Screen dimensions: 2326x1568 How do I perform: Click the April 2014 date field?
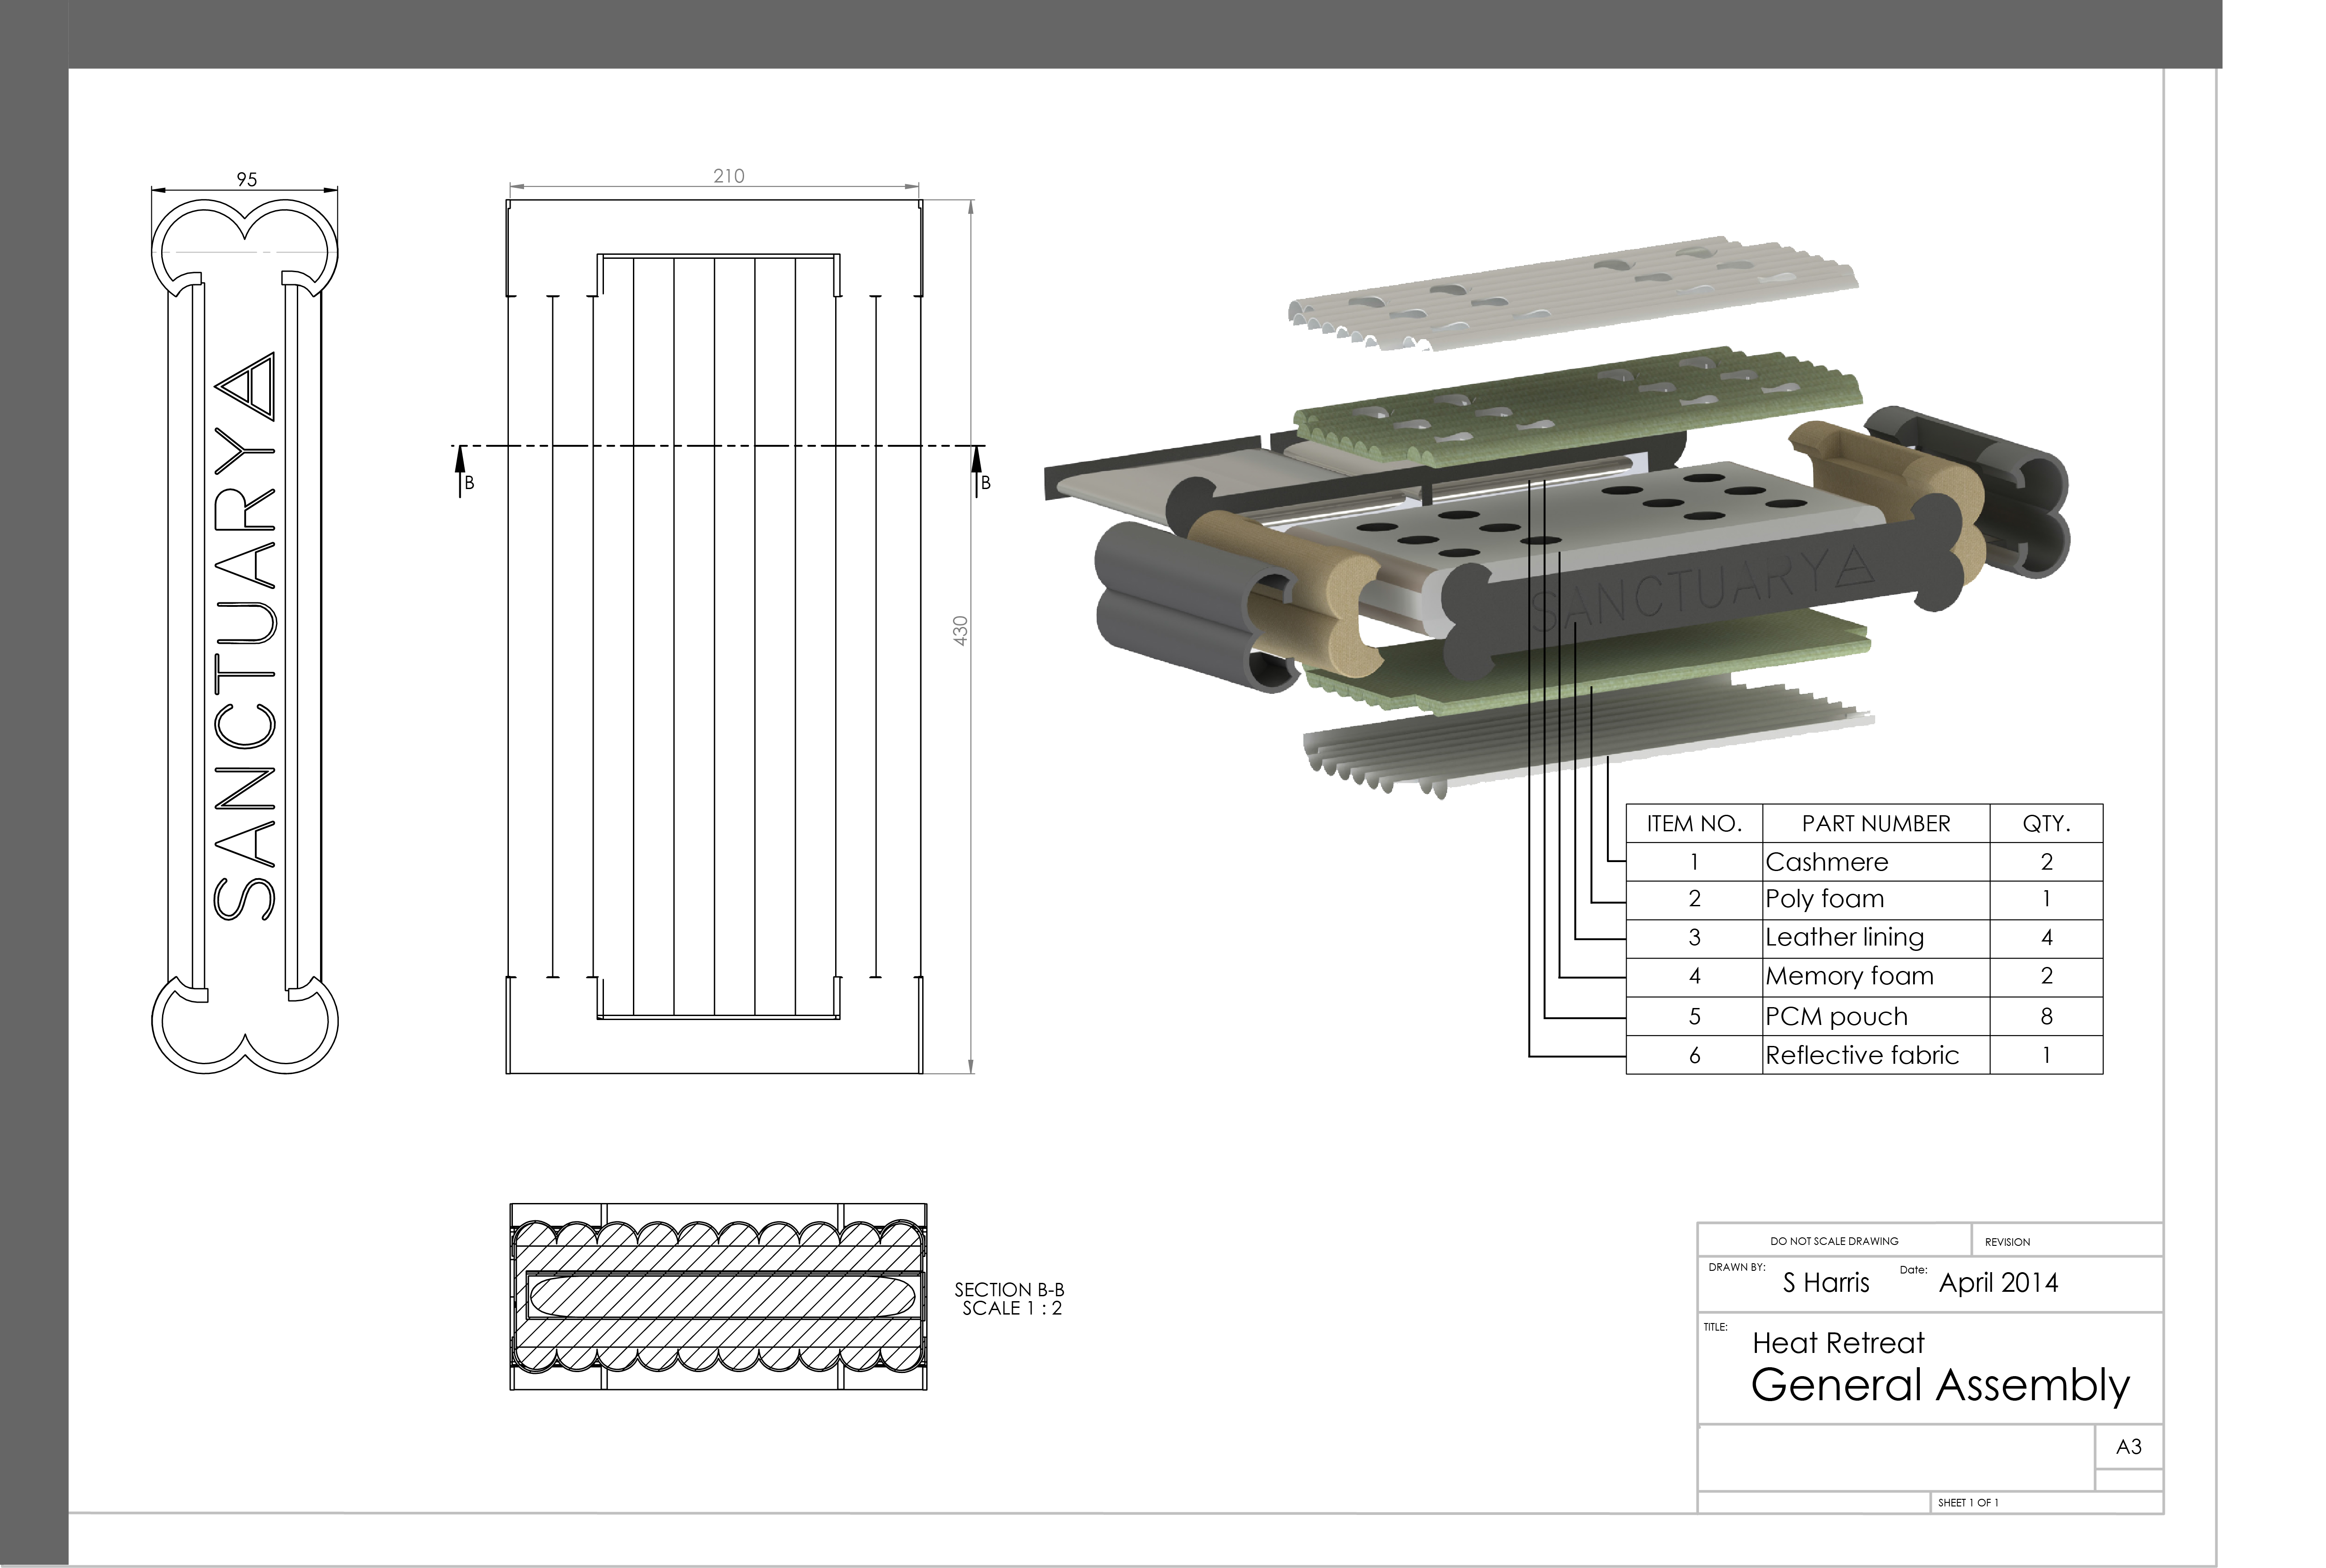(1998, 1283)
